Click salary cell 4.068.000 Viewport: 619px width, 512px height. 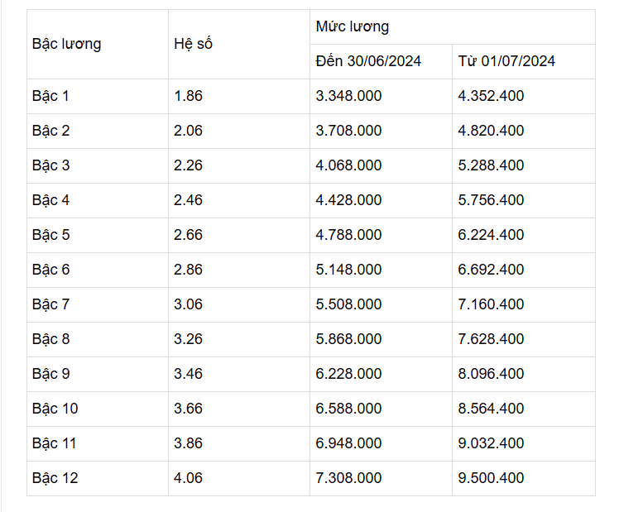tap(348, 165)
